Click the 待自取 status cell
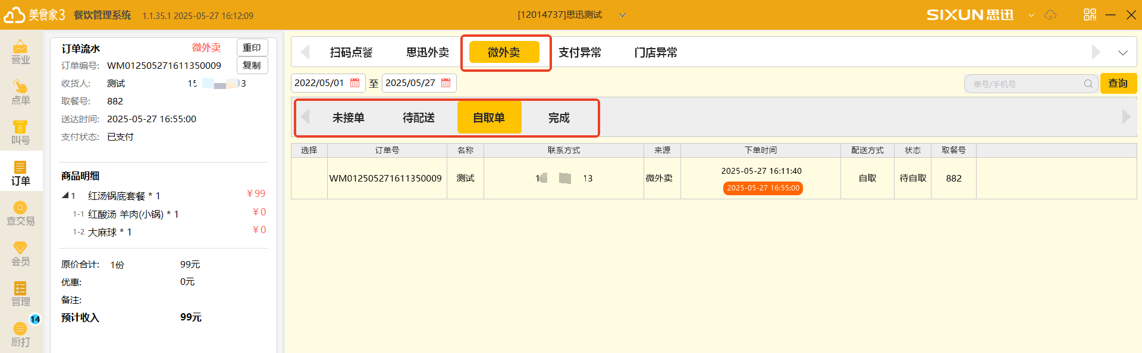1142x353 pixels. [x=913, y=178]
